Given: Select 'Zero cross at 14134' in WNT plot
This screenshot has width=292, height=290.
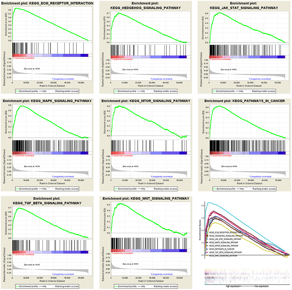Looking at the screenshot, I should pos(130,264).
